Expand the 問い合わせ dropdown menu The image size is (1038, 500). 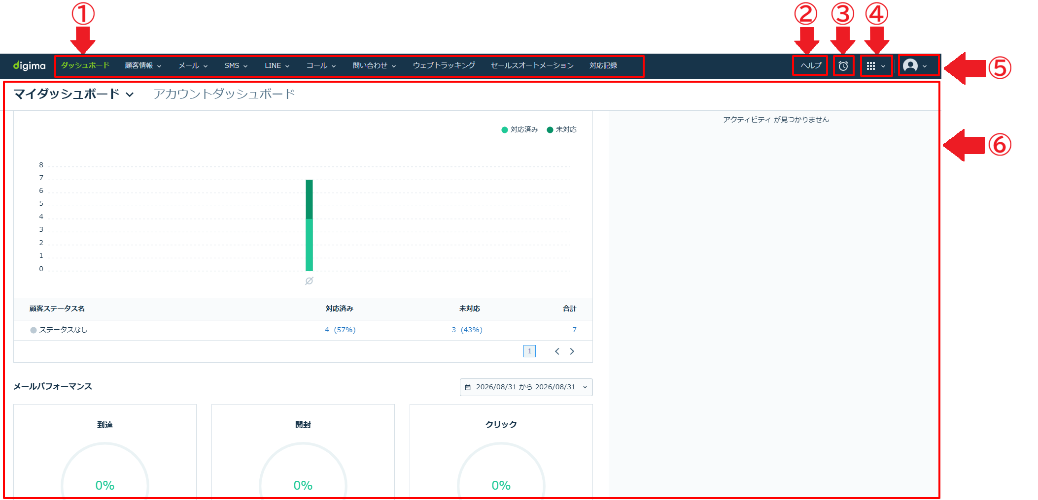(x=374, y=65)
